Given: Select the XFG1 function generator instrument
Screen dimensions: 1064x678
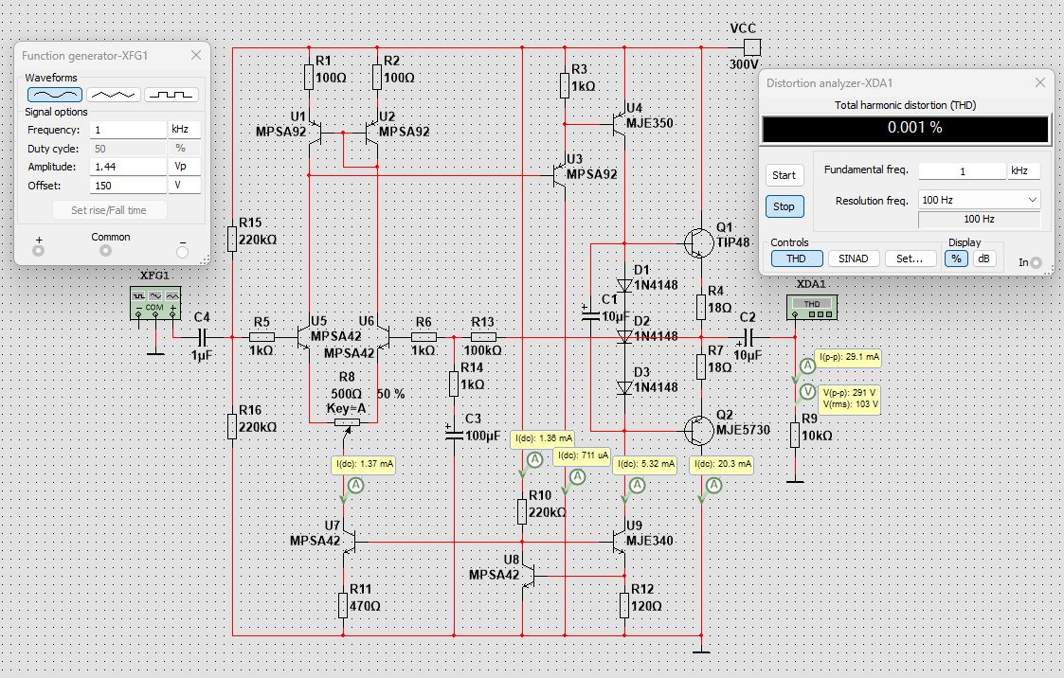Looking at the screenshot, I should pyautogui.click(x=155, y=303).
